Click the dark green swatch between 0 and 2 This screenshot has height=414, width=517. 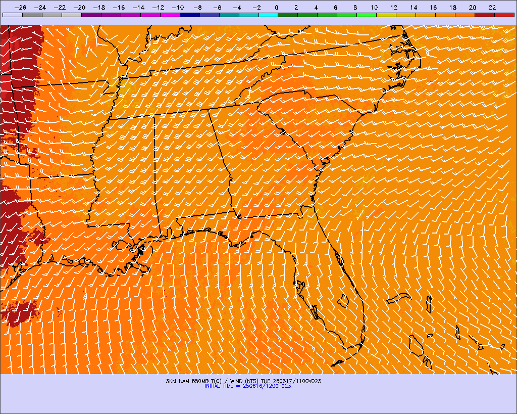pos(288,15)
